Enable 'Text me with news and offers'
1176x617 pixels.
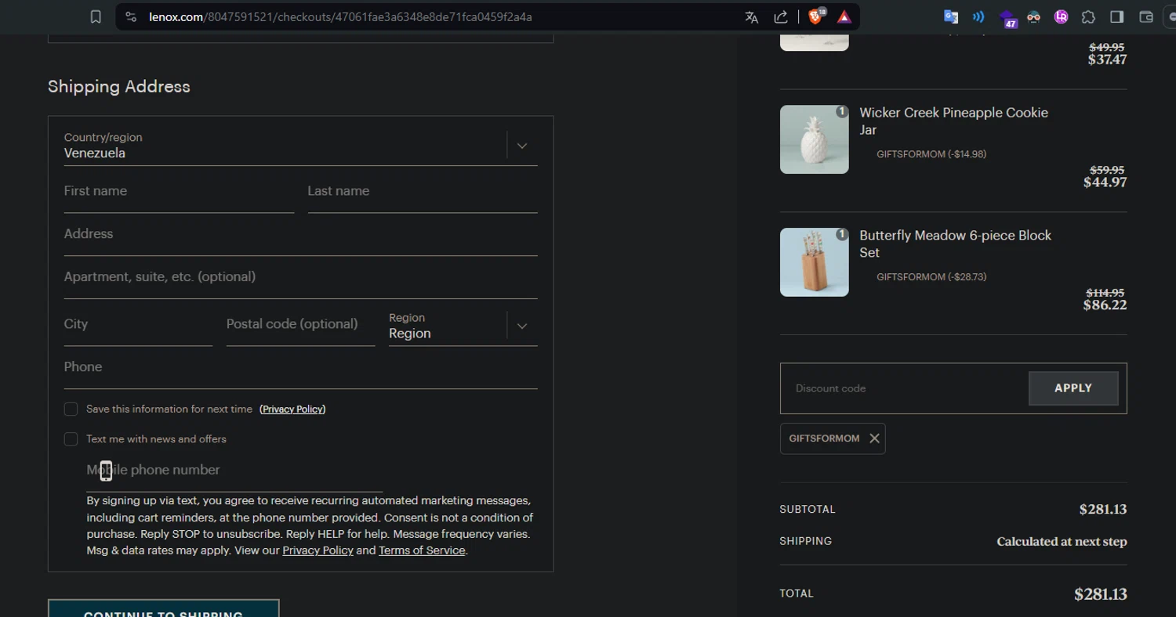71,439
